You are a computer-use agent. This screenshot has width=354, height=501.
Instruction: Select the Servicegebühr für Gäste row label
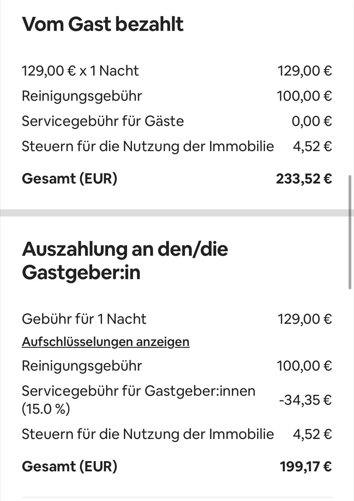click(103, 121)
